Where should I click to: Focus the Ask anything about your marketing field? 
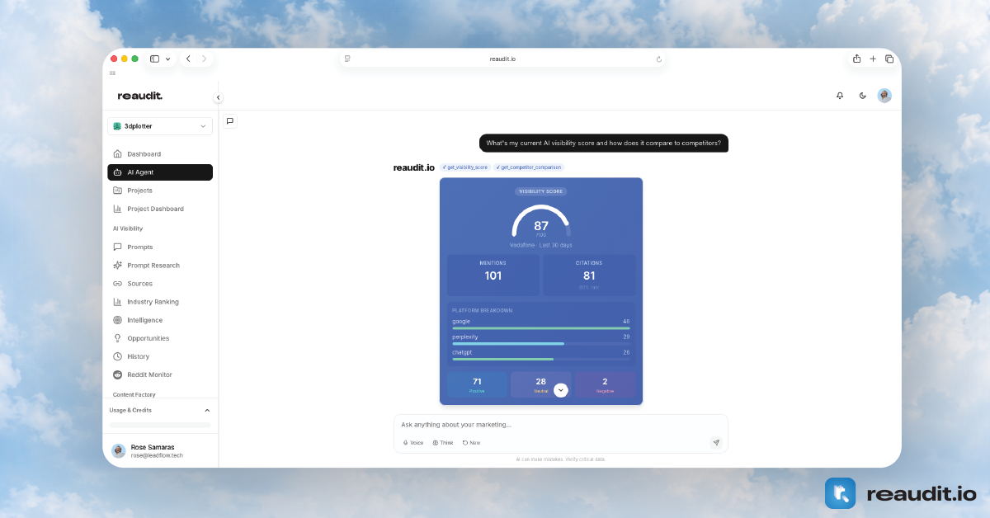point(561,425)
